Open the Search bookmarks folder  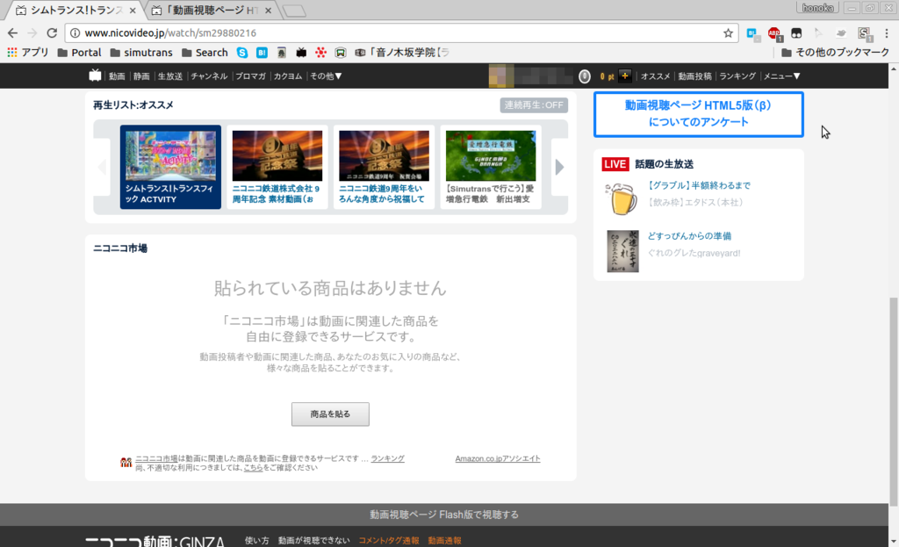pos(205,52)
